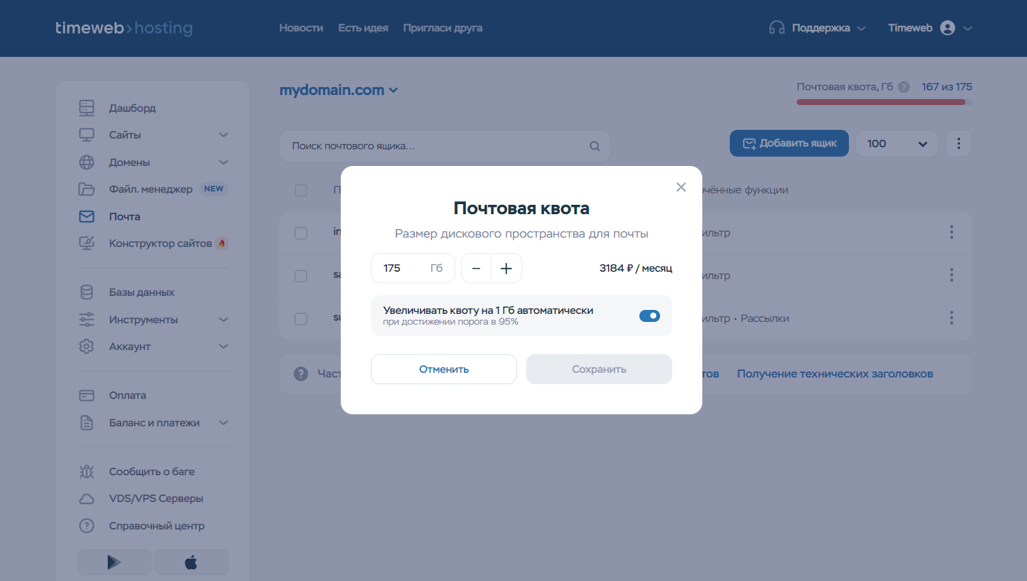Expand the Sites menu chevron
This screenshot has width=1027, height=581.
point(224,135)
